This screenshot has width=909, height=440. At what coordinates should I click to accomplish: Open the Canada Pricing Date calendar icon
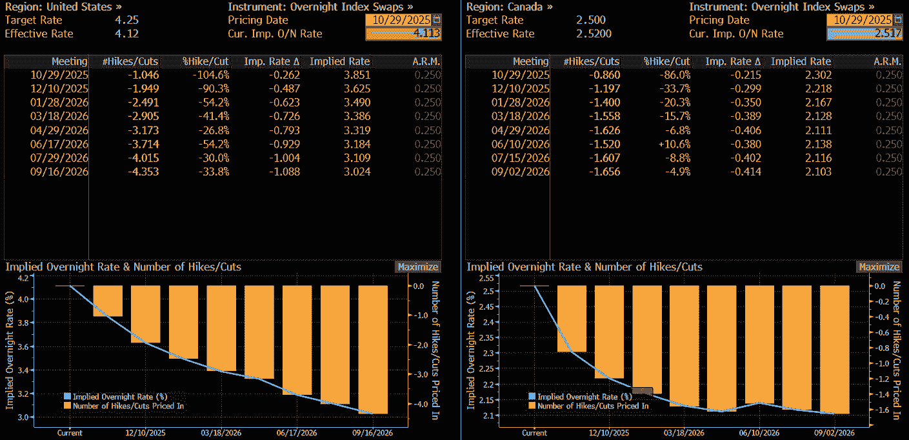(898, 20)
